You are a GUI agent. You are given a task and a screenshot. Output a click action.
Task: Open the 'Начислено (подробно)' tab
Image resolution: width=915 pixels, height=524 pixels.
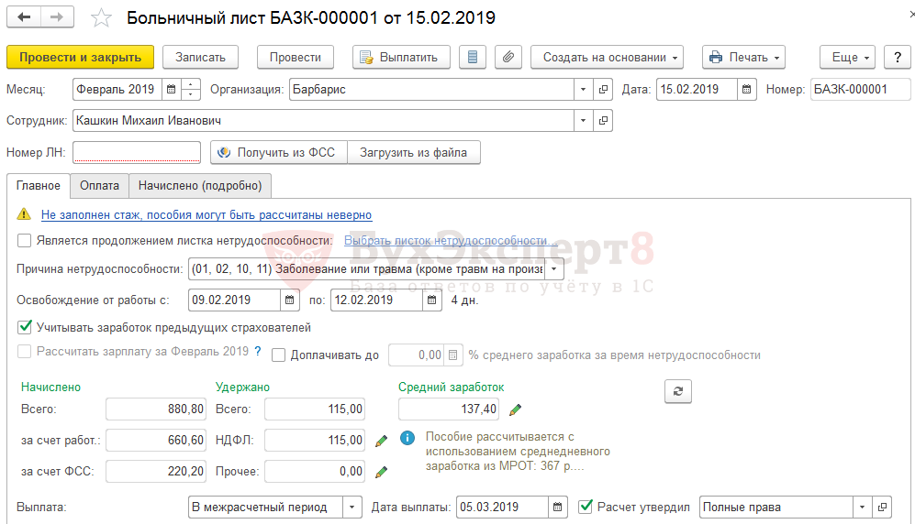coord(200,185)
